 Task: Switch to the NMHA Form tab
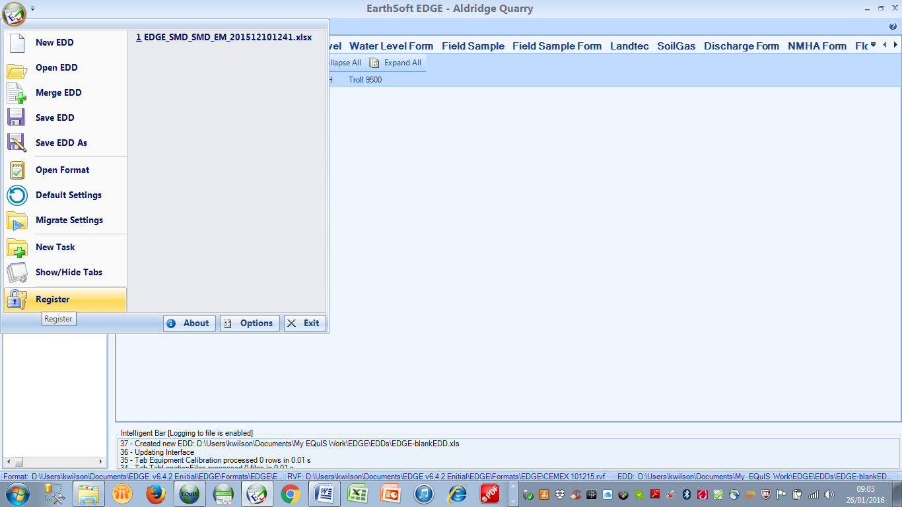click(x=817, y=46)
